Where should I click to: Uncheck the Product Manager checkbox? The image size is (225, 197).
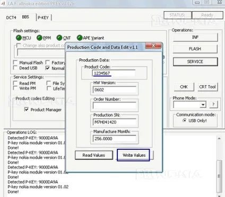27,110
